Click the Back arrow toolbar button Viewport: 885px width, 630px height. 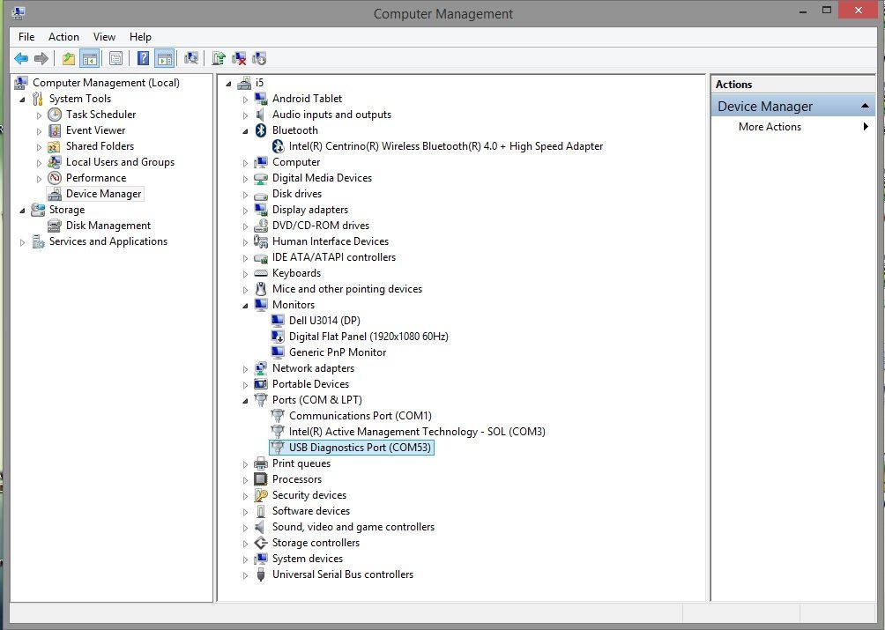pos(21,59)
